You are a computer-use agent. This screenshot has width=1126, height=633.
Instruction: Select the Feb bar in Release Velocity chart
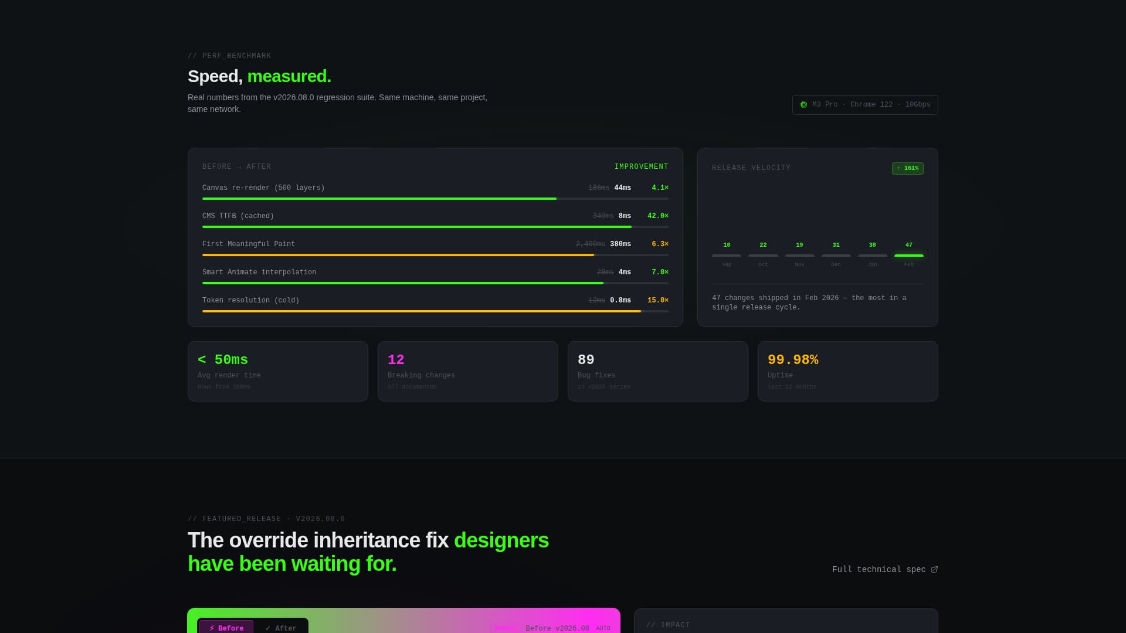click(909, 256)
